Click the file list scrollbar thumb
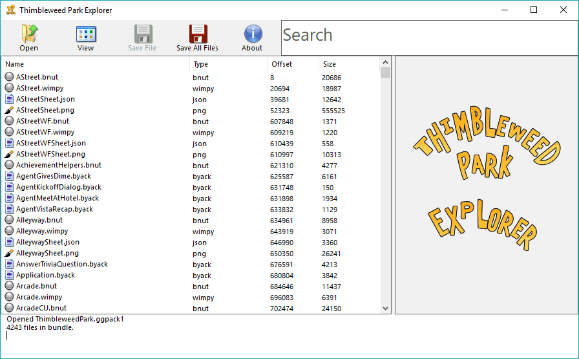 [x=385, y=73]
